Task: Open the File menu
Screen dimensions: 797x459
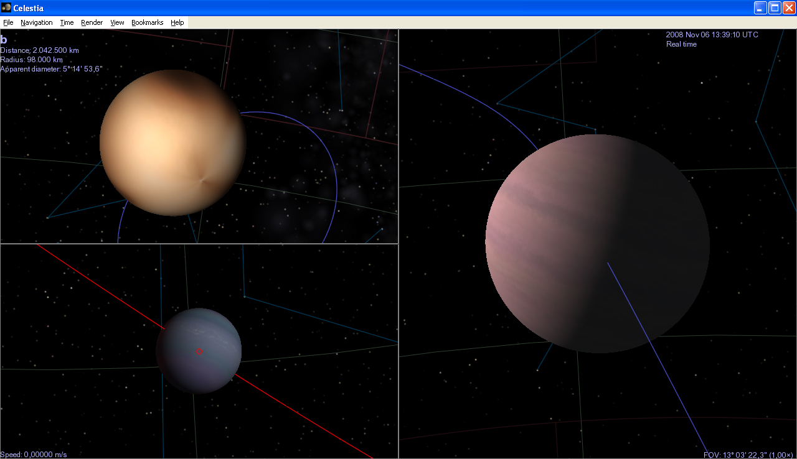Action: 8,22
